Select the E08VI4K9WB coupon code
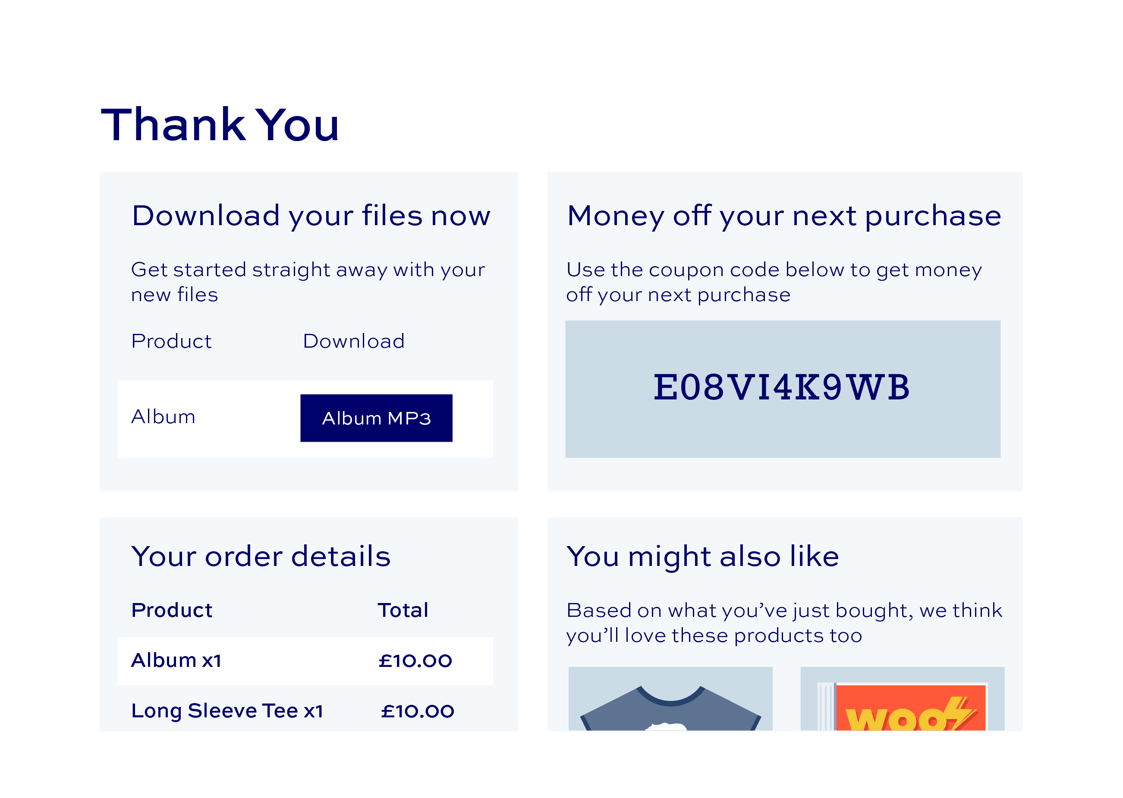Screen dimensions: 1123x798 pyautogui.click(x=781, y=387)
